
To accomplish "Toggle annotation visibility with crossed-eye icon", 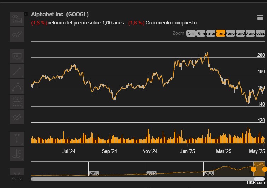I will click(x=17, y=117).
